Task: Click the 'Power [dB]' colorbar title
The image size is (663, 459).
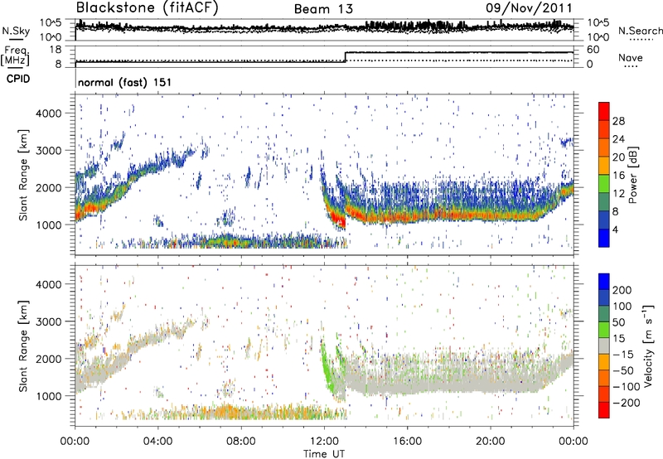Action: pos(633,175)
